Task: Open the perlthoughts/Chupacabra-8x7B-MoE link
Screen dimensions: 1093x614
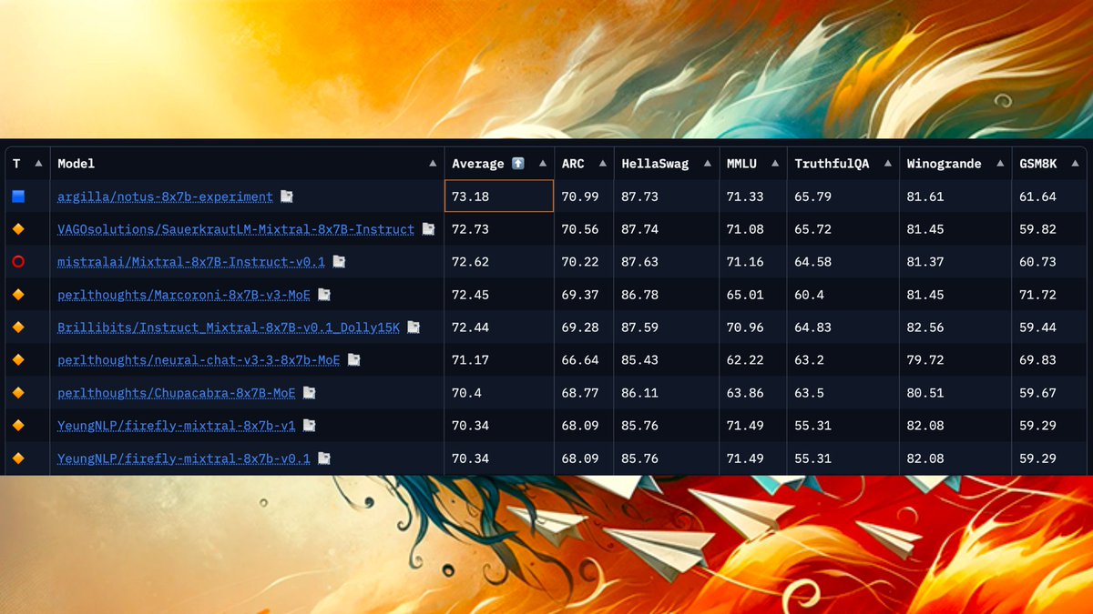Action: 177,393
